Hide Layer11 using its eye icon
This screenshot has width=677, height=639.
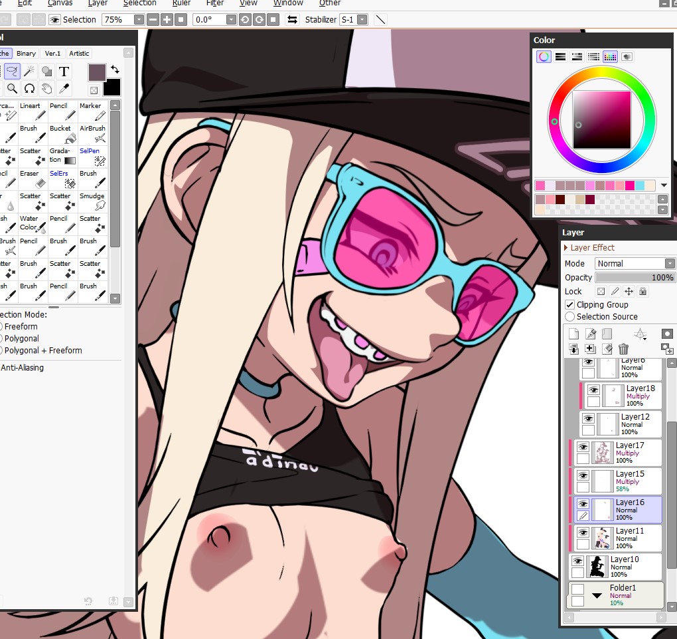583,532
